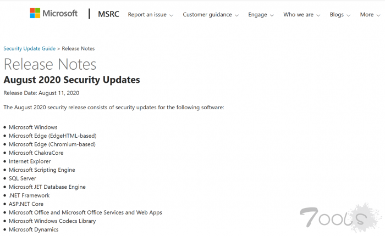
Task: Expand the Report an issue menu
Action: coord(150,15)
